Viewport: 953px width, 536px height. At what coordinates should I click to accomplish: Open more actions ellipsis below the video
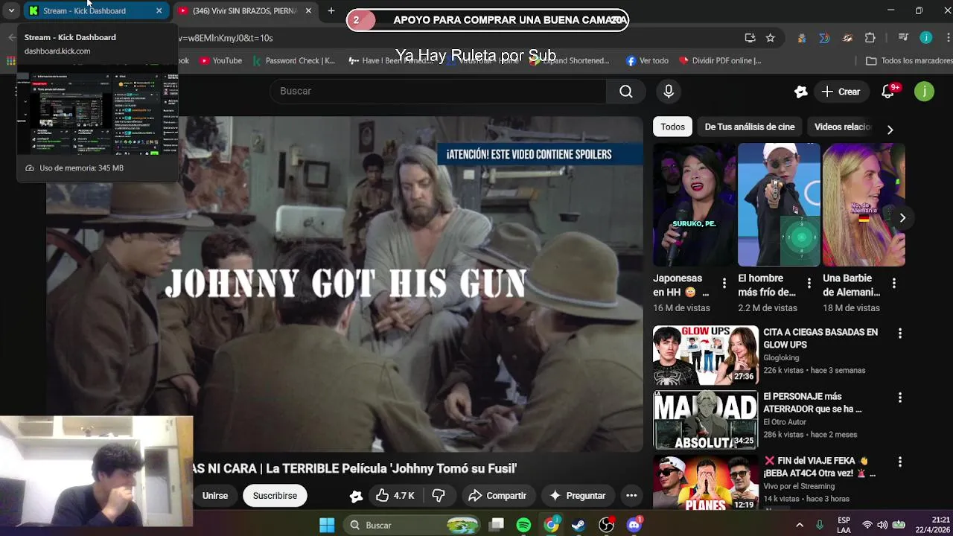click(x=631, y=496)
